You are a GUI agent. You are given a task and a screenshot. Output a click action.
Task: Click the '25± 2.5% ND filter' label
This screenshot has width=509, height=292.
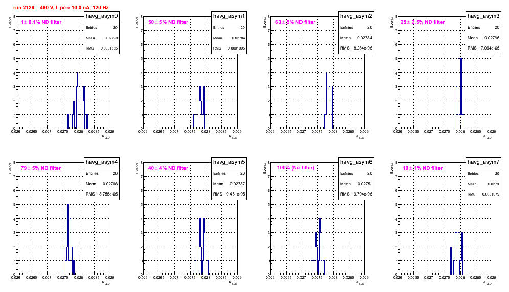pyautogui.click(x=423, y=22)
